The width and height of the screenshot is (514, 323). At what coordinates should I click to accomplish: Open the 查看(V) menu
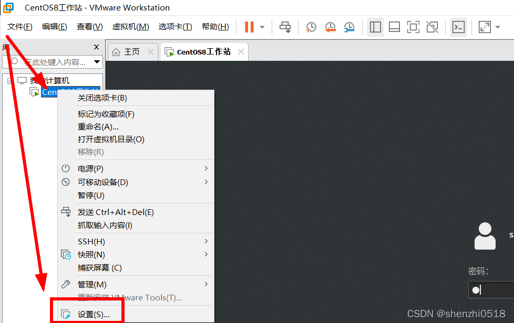(89, 27)
